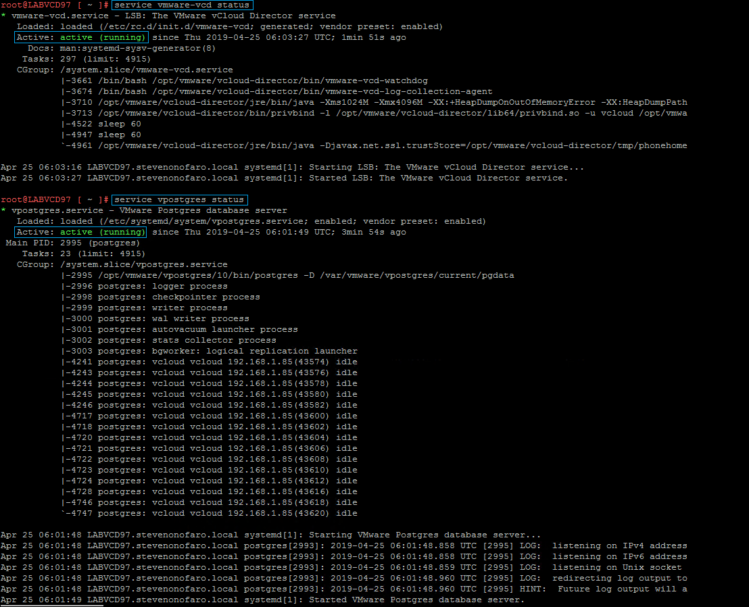Click the highlighted 'service vmware-vcd status' command
The image size is (749, 607).
coord(182,5)
